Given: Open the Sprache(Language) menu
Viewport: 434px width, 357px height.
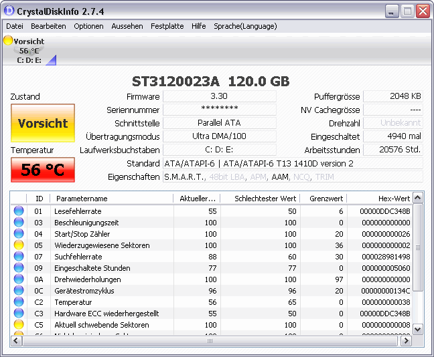Looking at the screenshot, I should 245,26.
